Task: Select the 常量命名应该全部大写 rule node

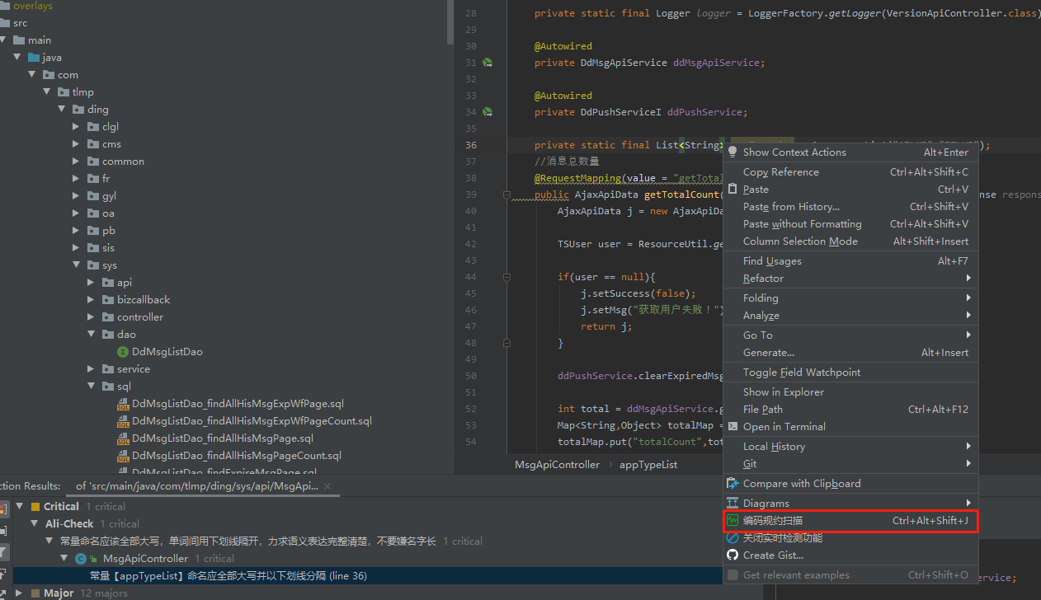Action: pos(248,541)
